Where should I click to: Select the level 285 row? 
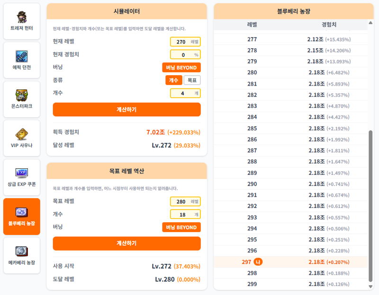290,129
